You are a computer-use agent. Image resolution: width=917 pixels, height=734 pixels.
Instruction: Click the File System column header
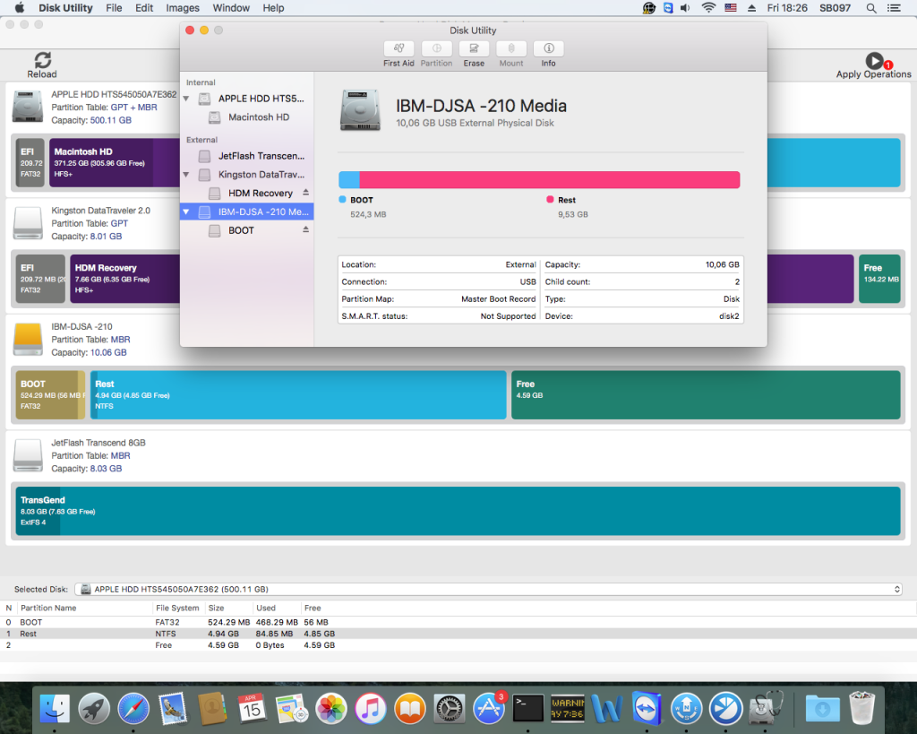177,609
